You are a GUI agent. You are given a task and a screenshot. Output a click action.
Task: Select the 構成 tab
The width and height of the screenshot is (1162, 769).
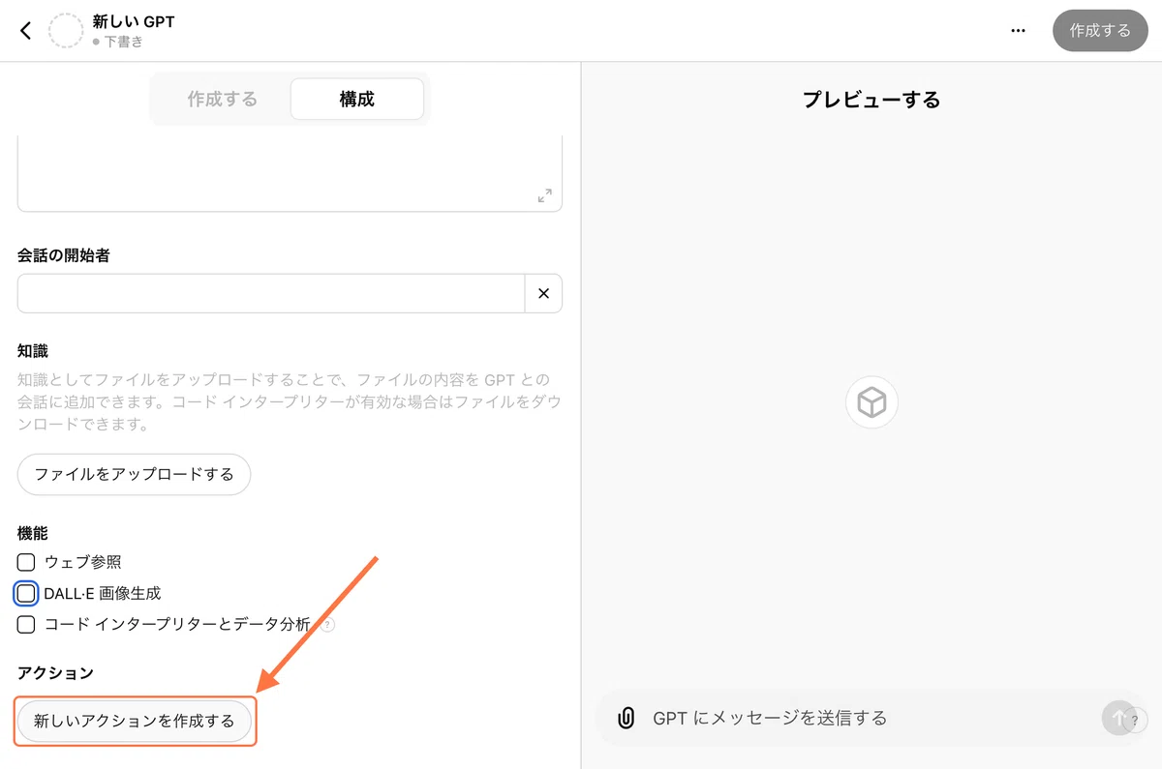pos(357,99)
